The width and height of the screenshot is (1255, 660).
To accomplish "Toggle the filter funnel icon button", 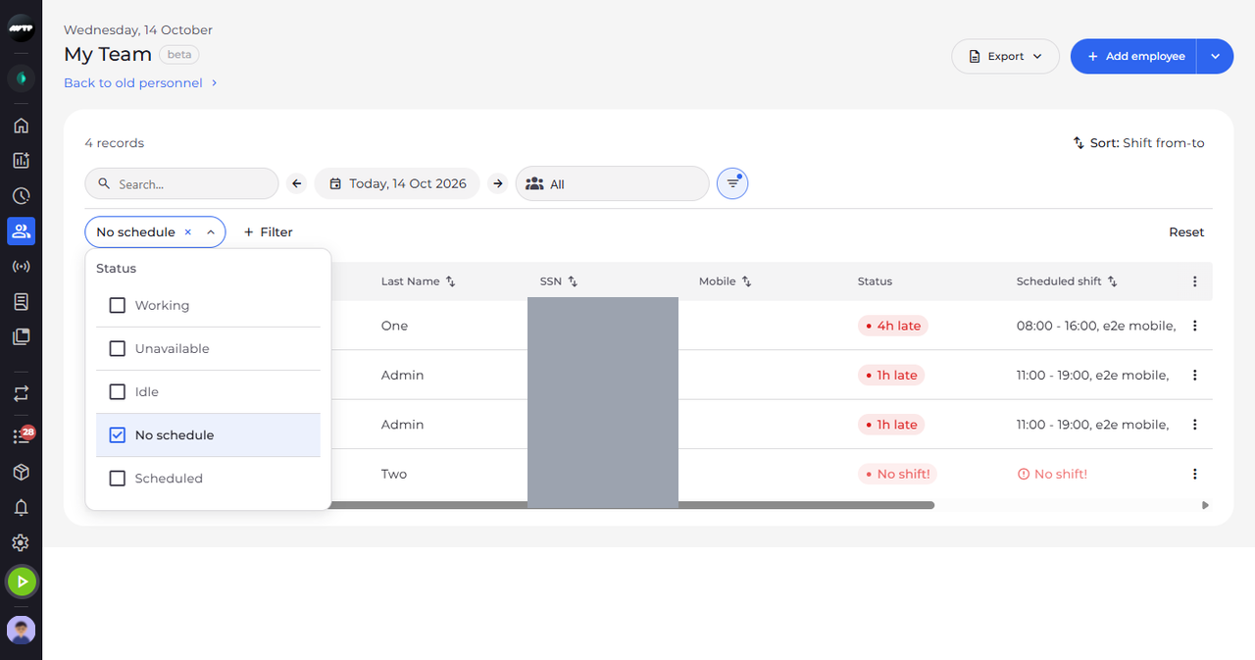I will (x=732, y=183).
